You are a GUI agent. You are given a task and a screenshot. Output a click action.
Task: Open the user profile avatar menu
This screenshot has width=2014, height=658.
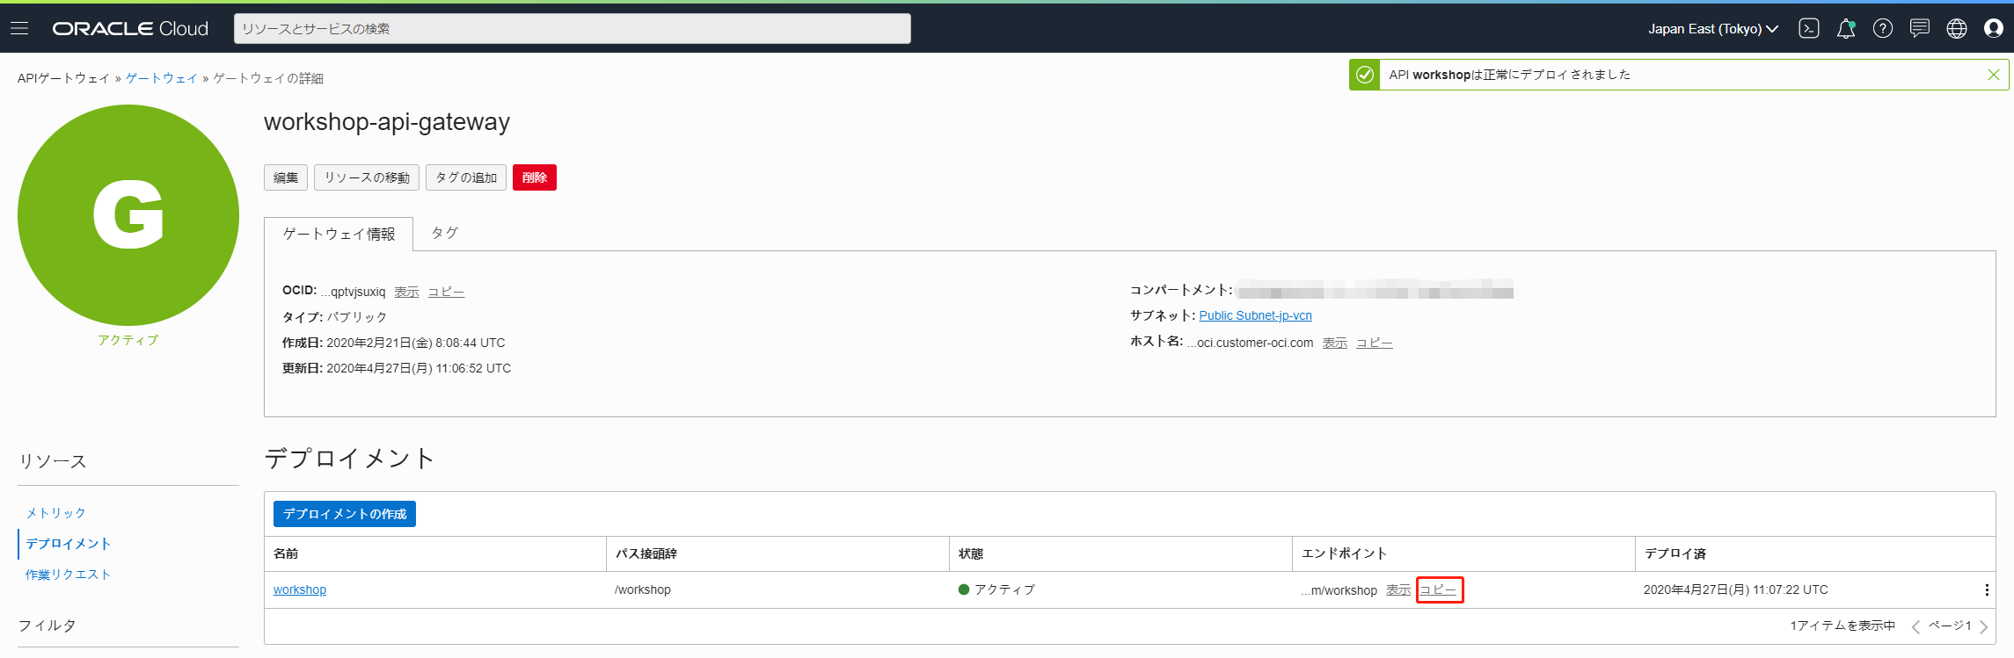[x=1993, y=29]
